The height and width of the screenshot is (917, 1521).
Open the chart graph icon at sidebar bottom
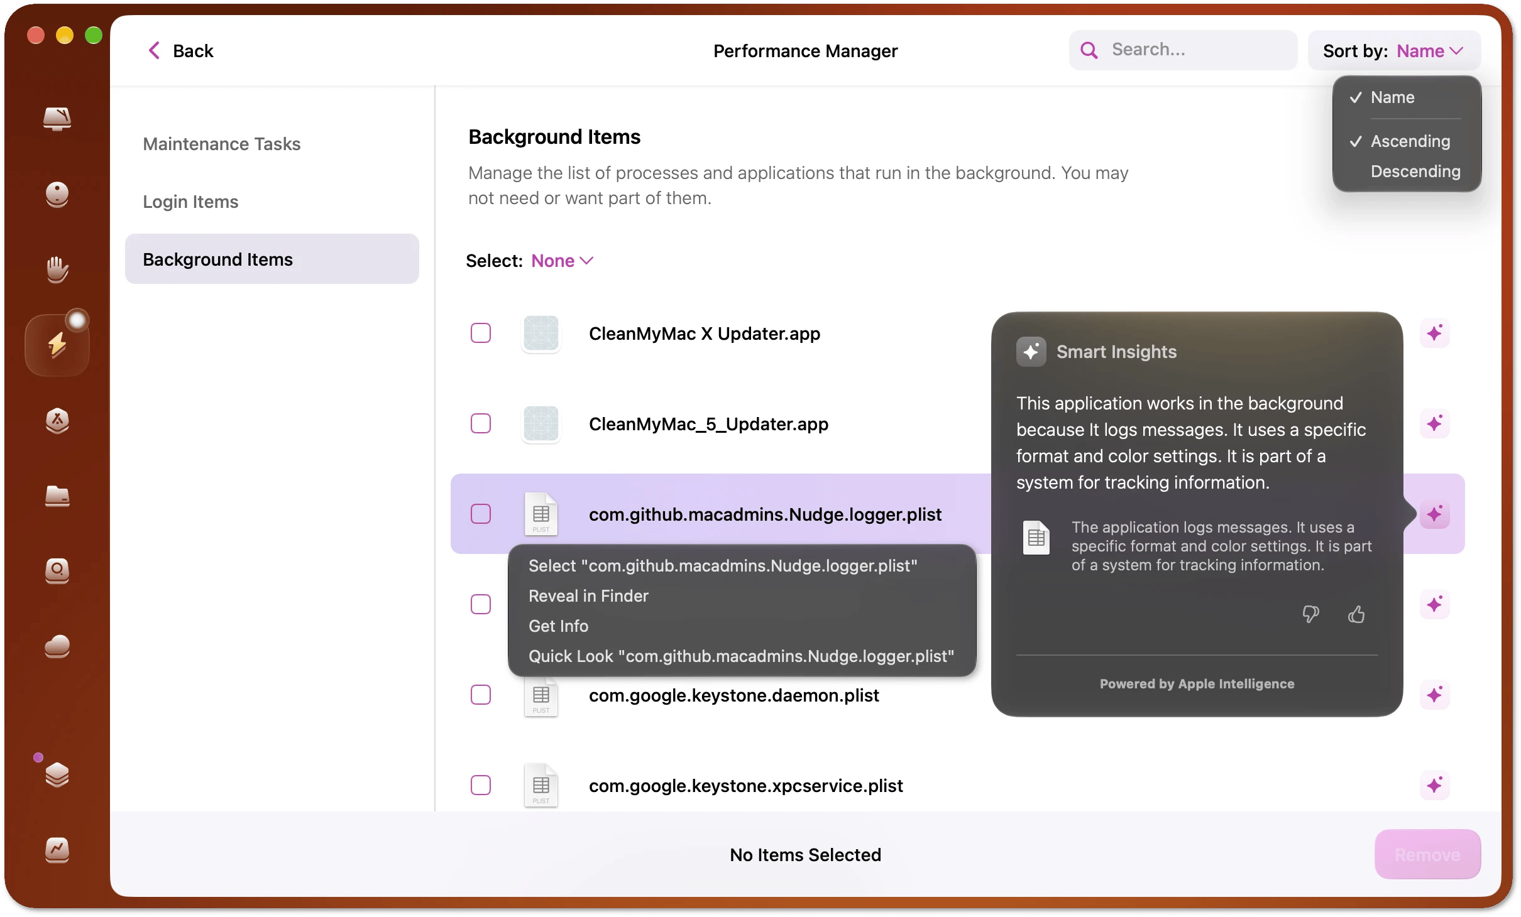57,850
